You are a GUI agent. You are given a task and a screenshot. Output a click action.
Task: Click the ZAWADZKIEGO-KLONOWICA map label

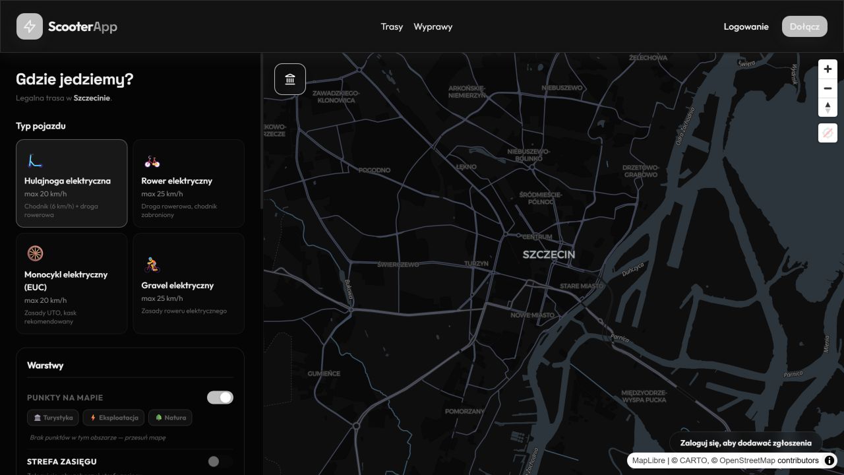(x=336, y=97)
